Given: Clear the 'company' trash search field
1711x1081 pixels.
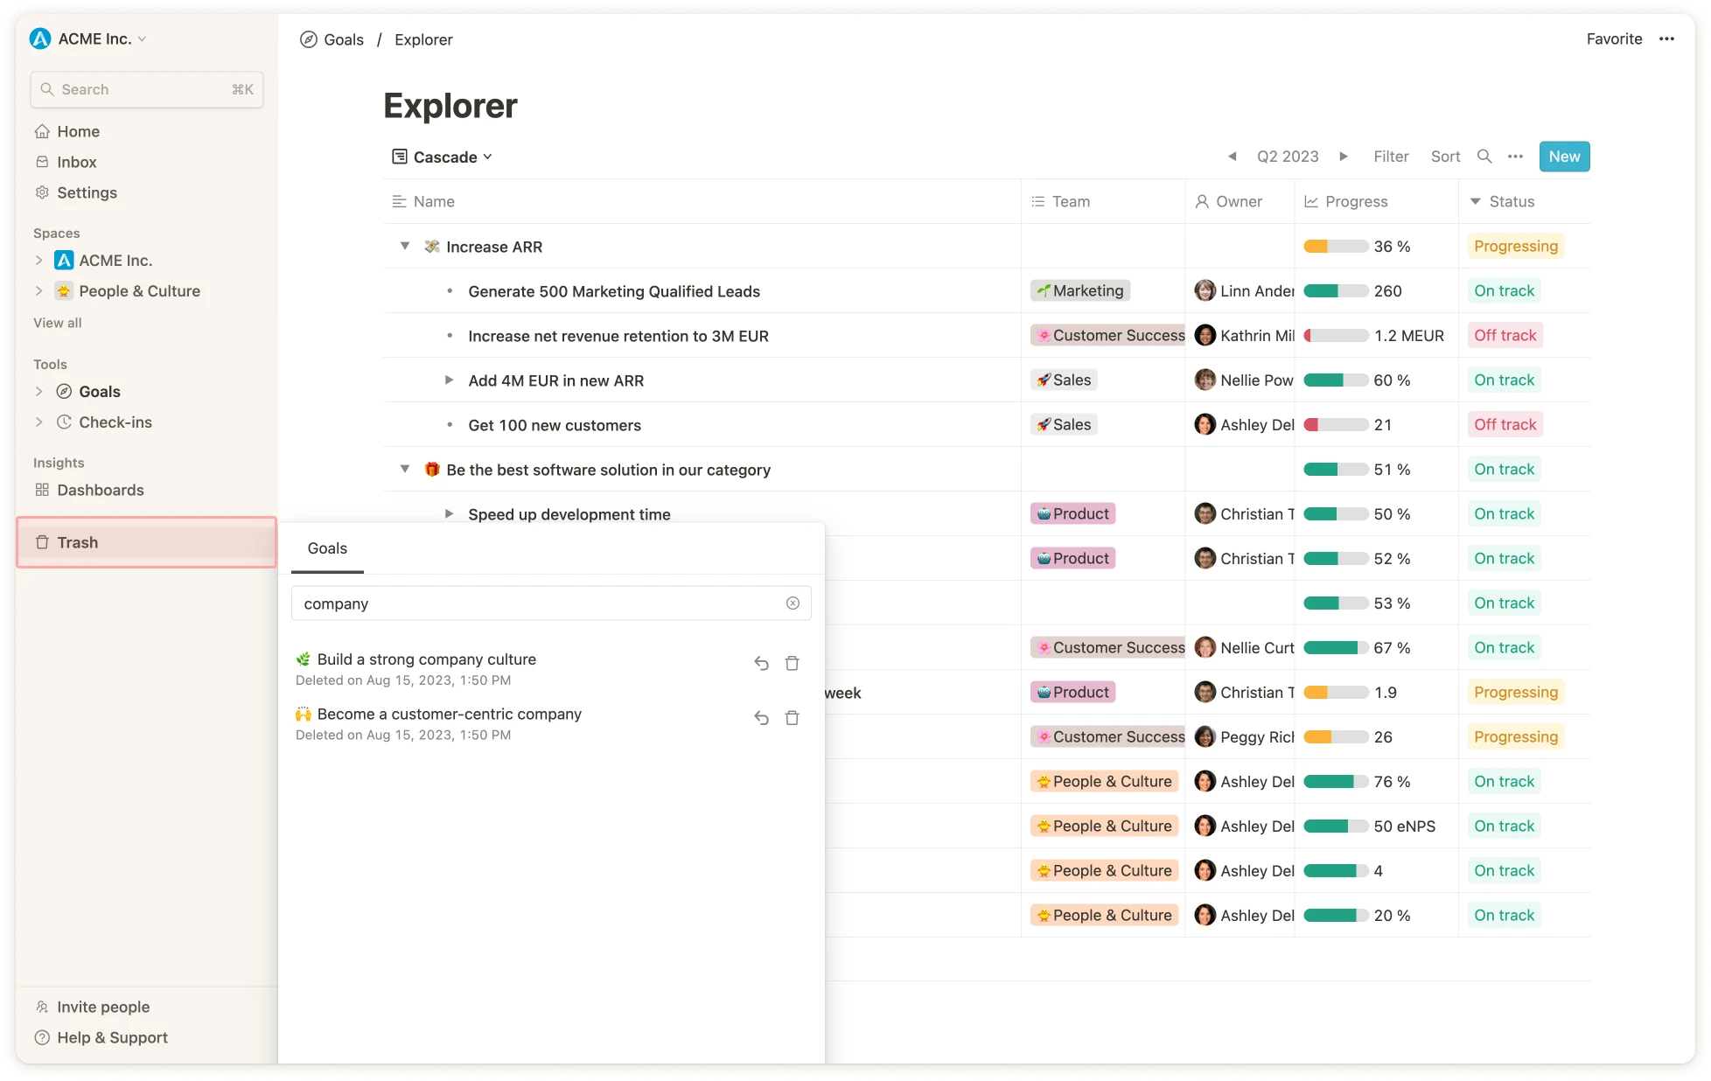Looking at the screenshot, I should (x=793, y=603).
